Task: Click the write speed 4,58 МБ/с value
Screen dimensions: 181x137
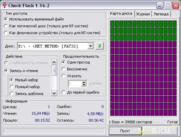Action: coord(95,114)
